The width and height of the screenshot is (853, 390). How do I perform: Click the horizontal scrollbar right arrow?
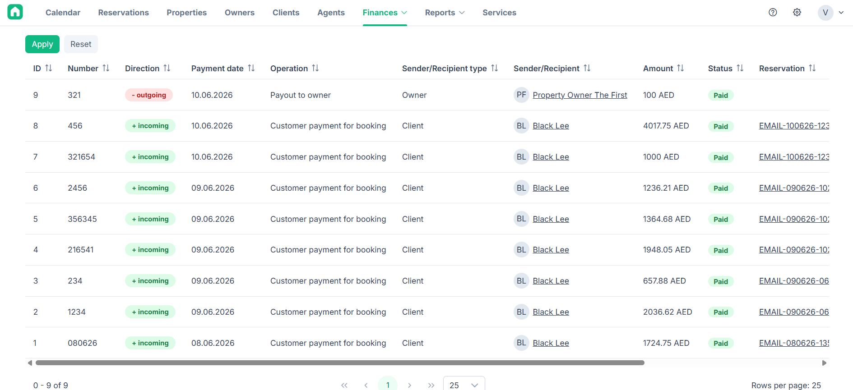(x=824, y=363)
